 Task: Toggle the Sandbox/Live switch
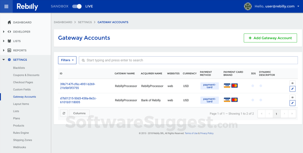pyautogui.click(x=77, y=6)
